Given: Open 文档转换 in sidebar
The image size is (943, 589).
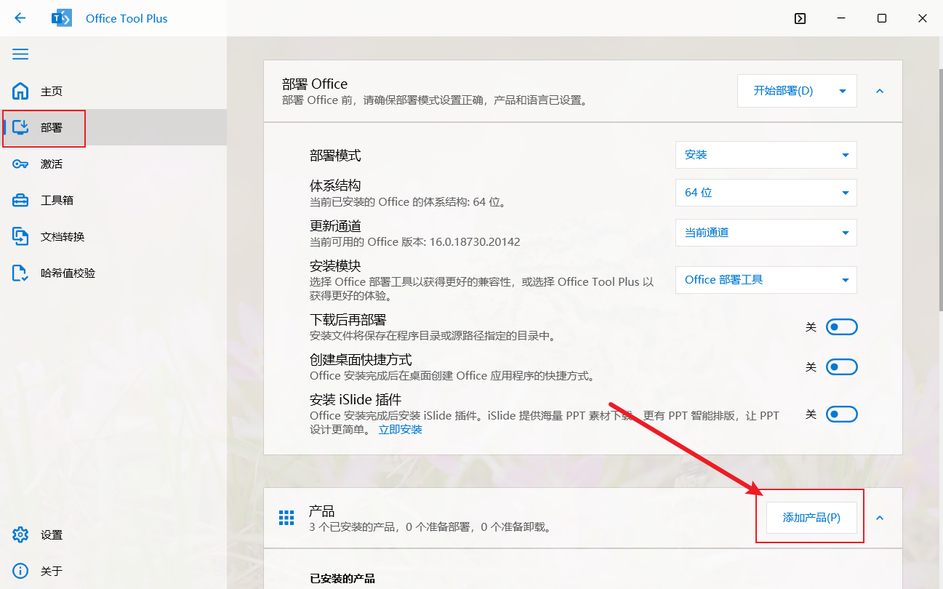Looking at the screenshot, I should pos(113,236).
